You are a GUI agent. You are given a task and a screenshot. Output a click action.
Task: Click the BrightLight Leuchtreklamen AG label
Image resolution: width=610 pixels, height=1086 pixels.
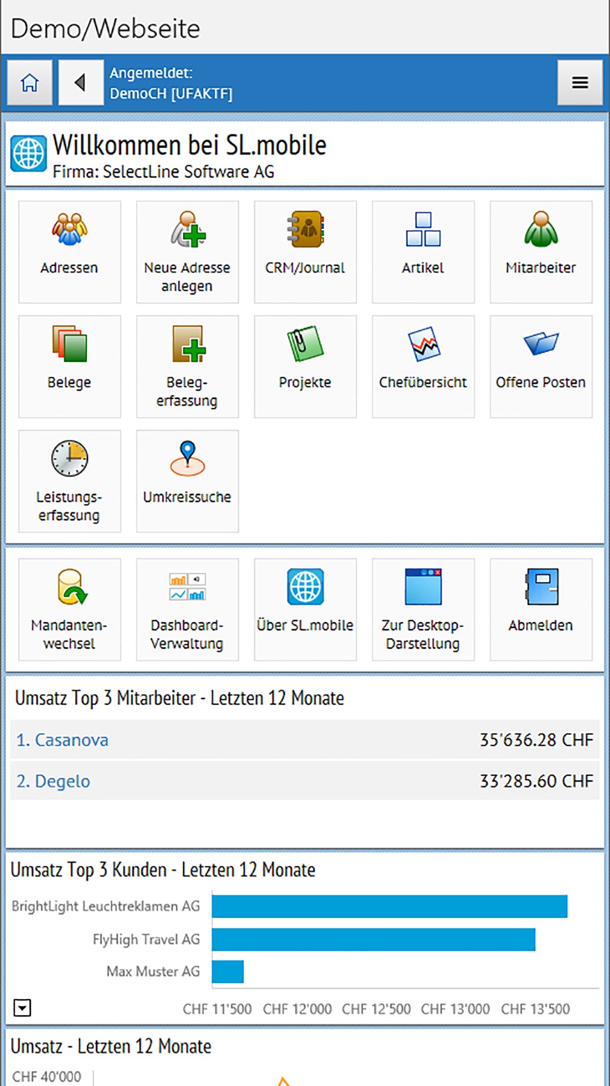(x=106, y=906)
